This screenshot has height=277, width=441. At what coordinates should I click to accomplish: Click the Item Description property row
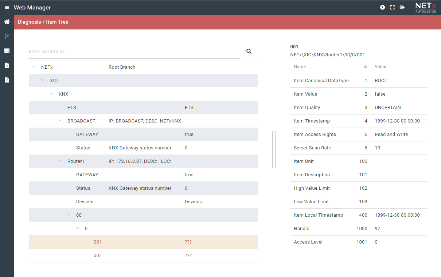pos(359,175)
